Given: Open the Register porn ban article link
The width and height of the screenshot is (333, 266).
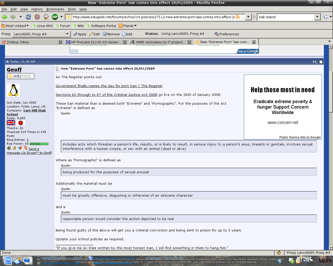Looking at the screenshot, I should click(109, 86).
